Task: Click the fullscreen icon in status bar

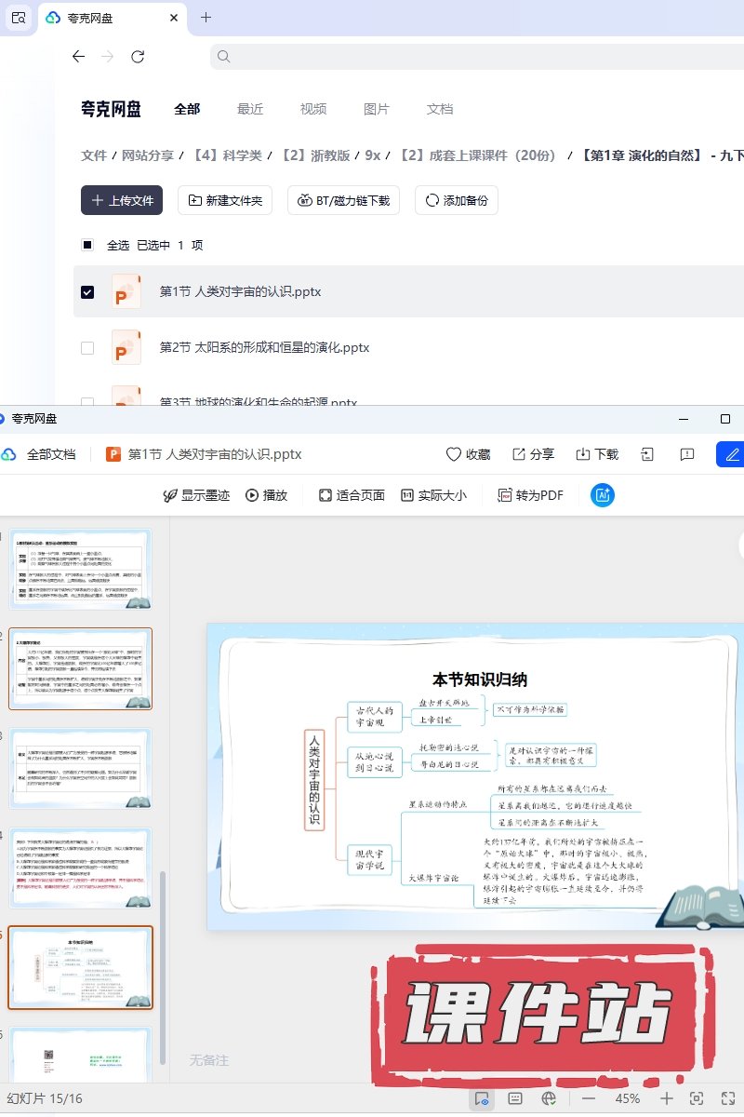Action: (x=726, y=1098)
